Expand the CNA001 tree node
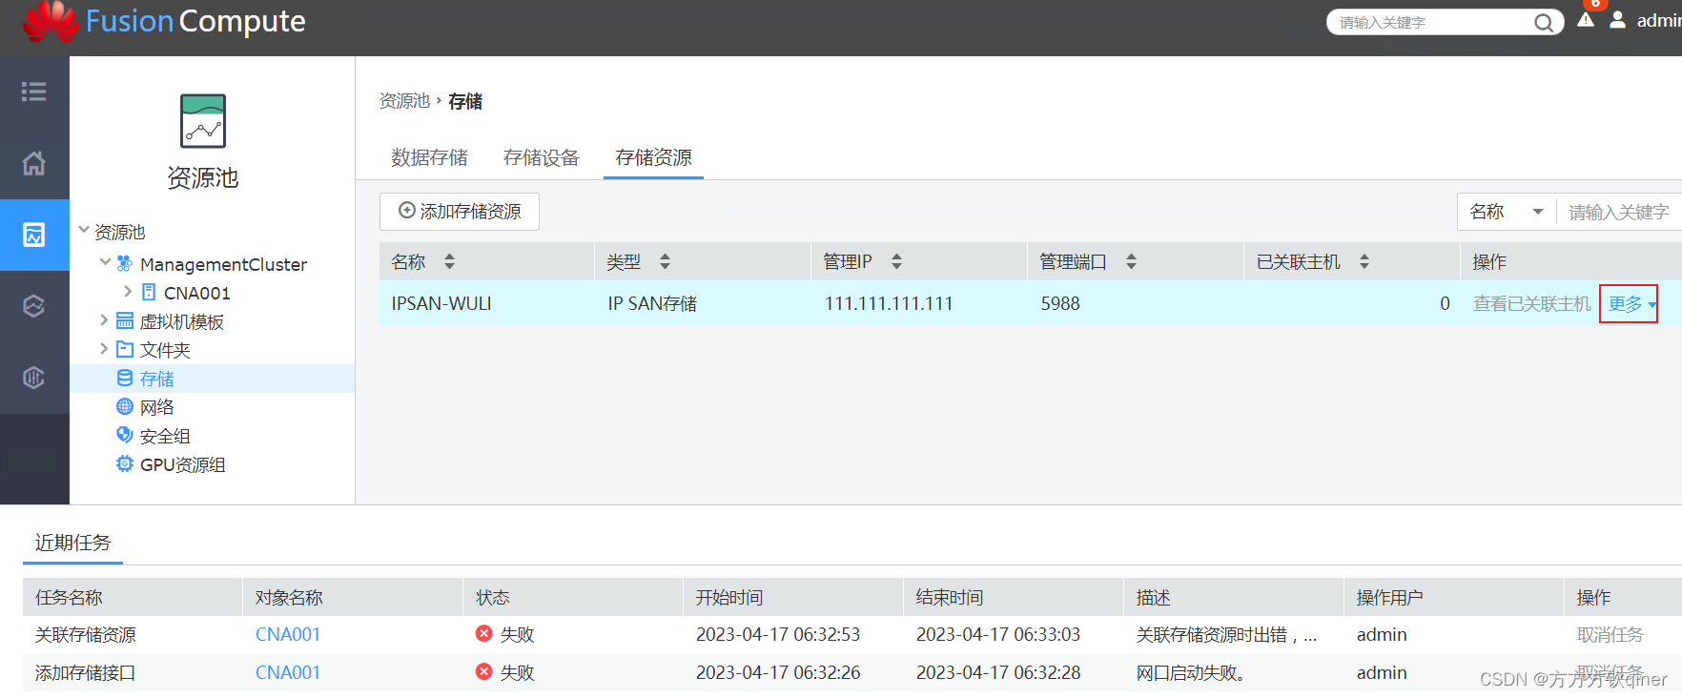Viewport: 1682px width, 698px height. pos(128,291)
